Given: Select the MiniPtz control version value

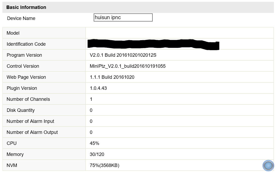Looking at the screenshot, I should pos(128,66).
